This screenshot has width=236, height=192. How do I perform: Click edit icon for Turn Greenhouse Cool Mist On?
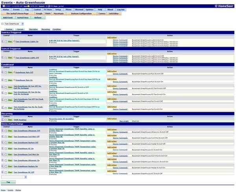point(3,154)
